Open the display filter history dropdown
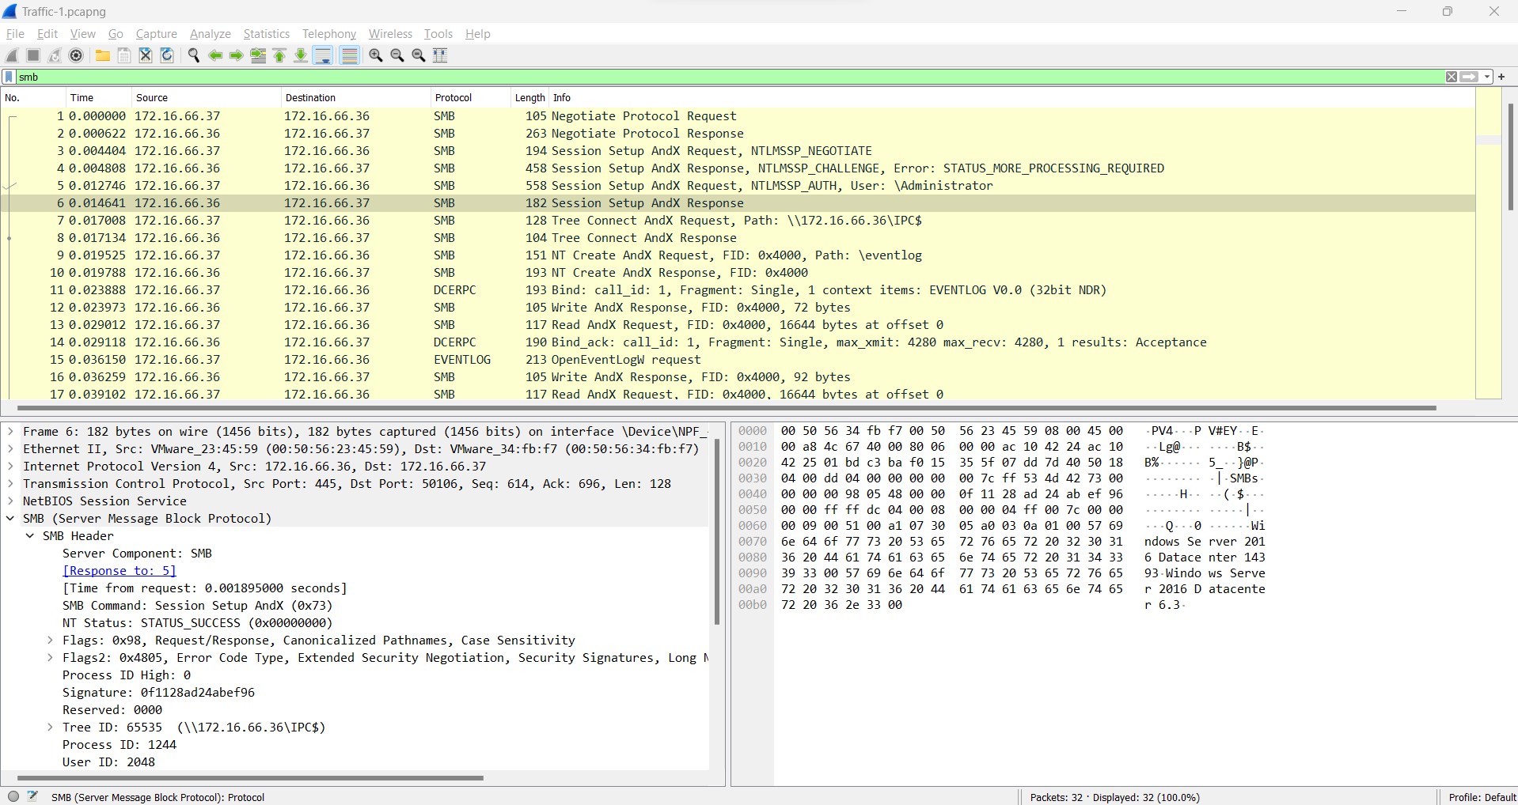Viewport: 1518px width, 805px height. click(x=1487, y=77)
